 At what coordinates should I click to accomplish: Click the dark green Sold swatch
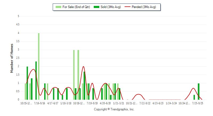click(x=96, y=7)
